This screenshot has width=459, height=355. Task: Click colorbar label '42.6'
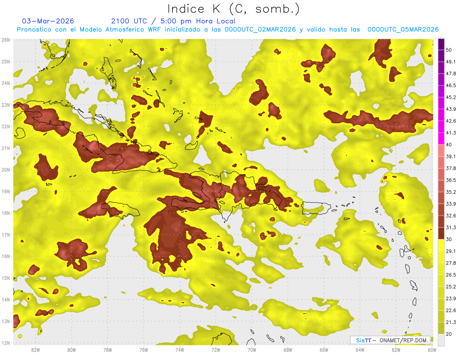pos(451,121)
